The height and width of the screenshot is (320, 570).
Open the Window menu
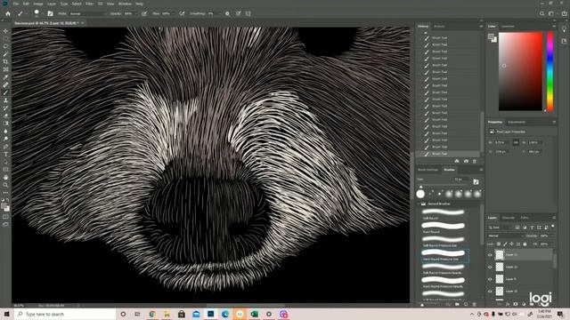[125, 4]
